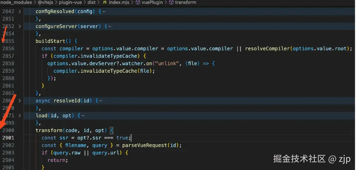The width and height of the screenshot is (357, 170).
Task: Click the JS file icon in breadcrumb
Action: pyautogui.click(x=105, y=2)
